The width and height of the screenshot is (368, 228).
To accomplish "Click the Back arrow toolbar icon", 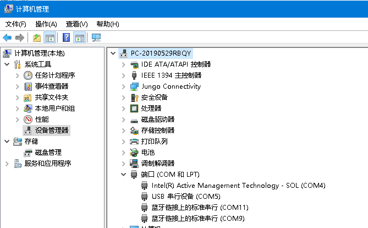I will click(7, 37).
